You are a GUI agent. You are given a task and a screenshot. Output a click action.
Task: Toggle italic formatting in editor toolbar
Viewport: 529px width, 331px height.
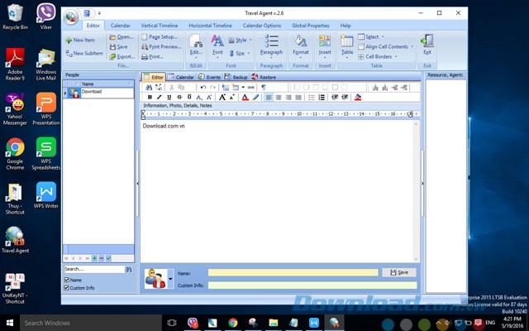point(159,97)
